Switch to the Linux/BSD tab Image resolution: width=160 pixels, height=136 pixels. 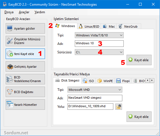pos(89,27)
